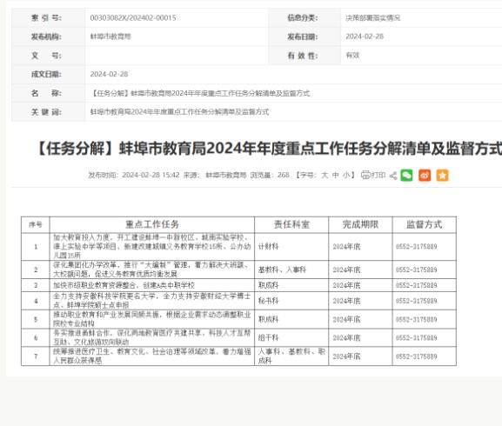
Task: Click row 4 deadline 2024年底
Action: click(x=346, y=301)
